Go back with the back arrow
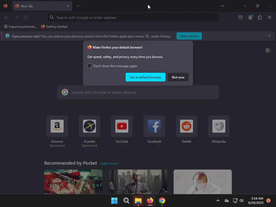The height and width of the screenshot is (207, 276). coord(6,18)
